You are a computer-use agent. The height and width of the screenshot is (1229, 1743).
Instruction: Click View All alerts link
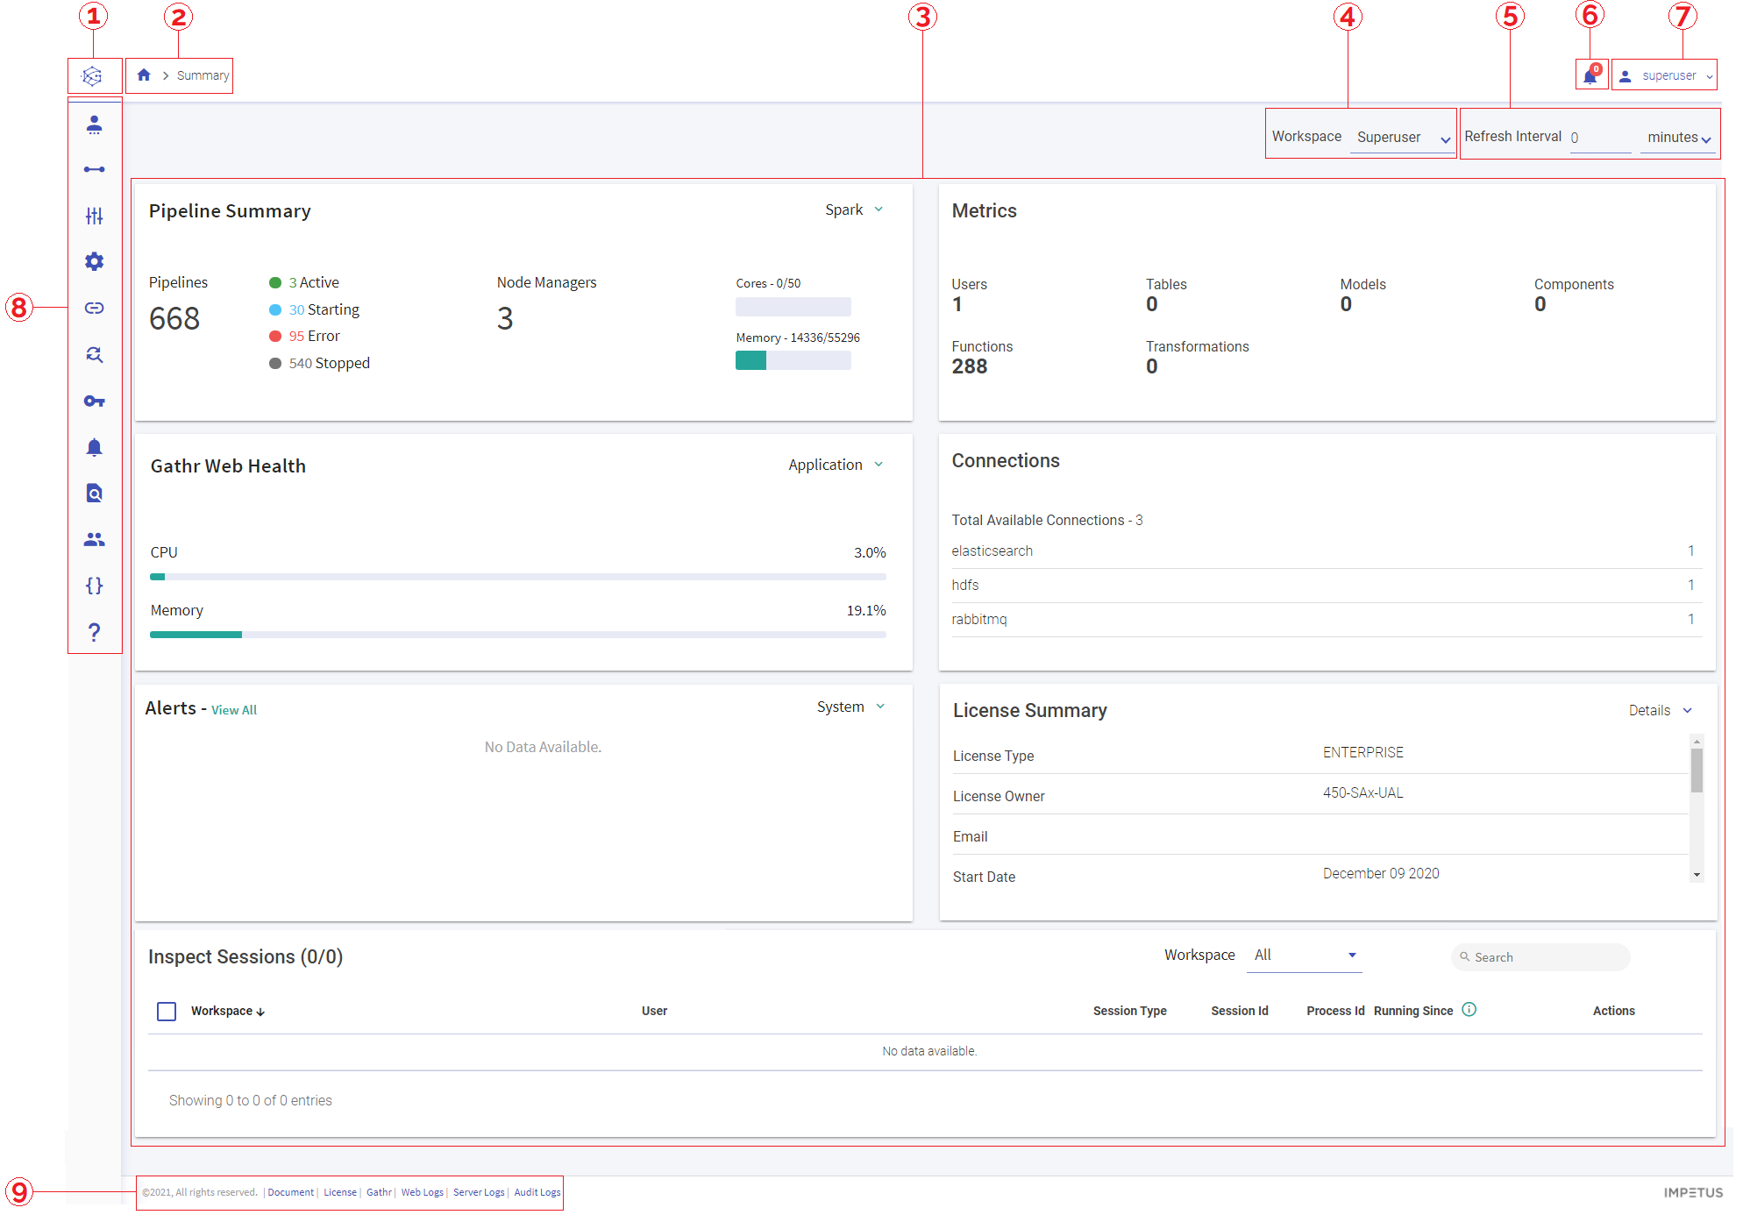click(x=234, y=710)
